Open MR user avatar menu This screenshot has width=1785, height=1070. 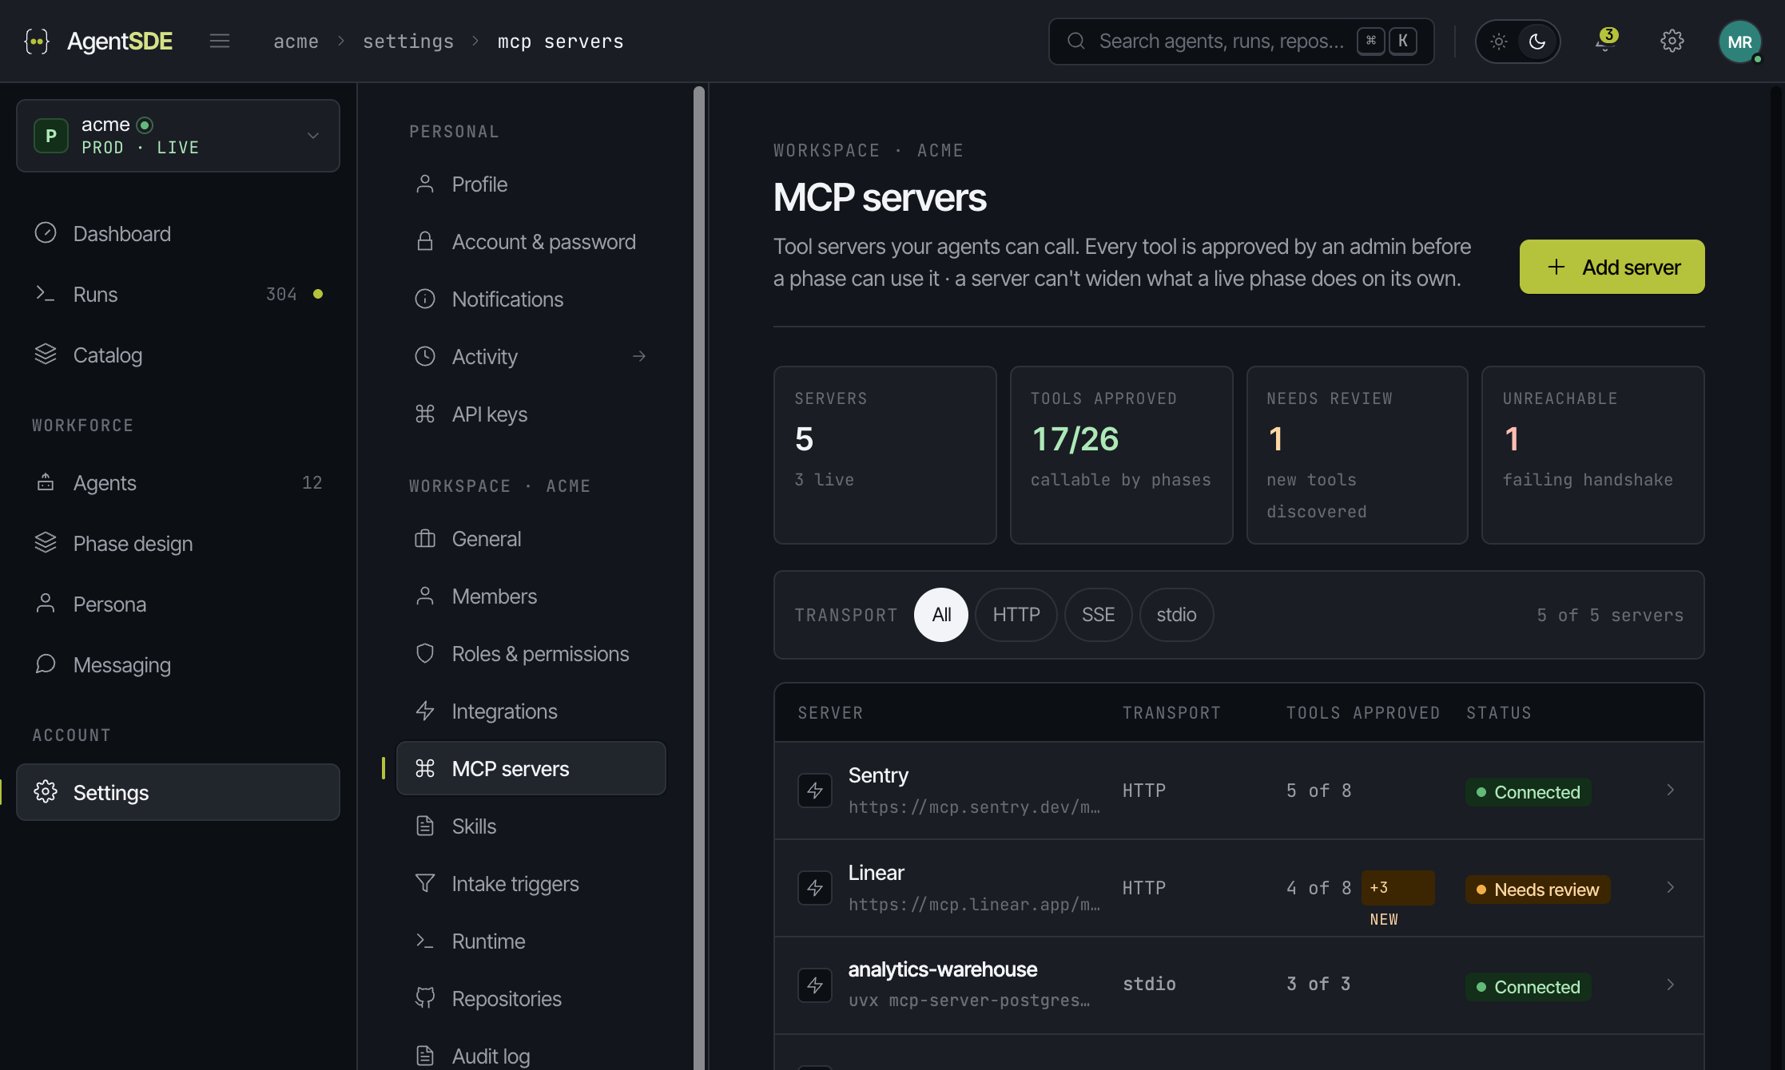point(1739,42)
